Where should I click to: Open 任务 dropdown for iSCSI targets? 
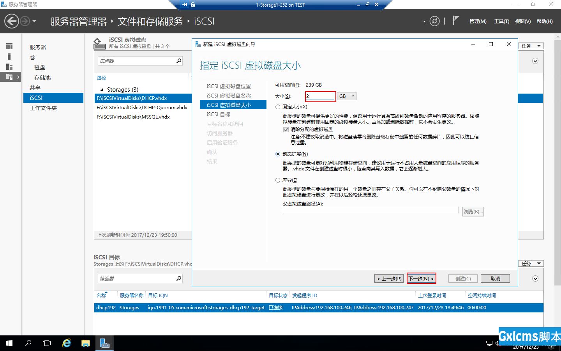point(531,263)
